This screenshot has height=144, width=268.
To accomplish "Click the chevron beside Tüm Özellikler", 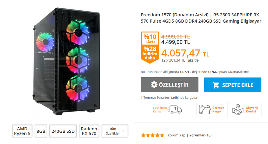I will pyautogui.click(x=123, y=131).
